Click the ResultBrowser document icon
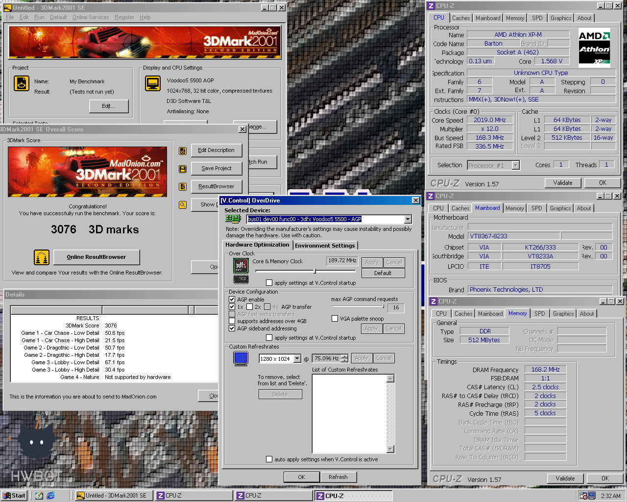The height and width of the screenshot is (502, 627). [183, 187]
